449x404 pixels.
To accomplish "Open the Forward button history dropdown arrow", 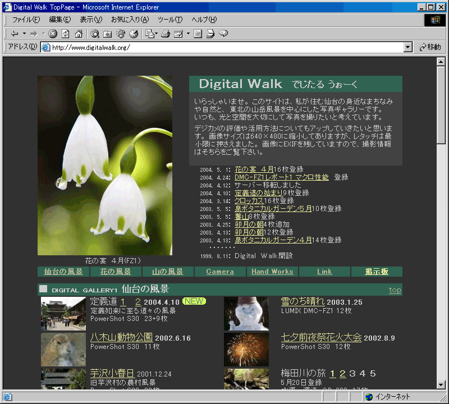I will [44, 34].
